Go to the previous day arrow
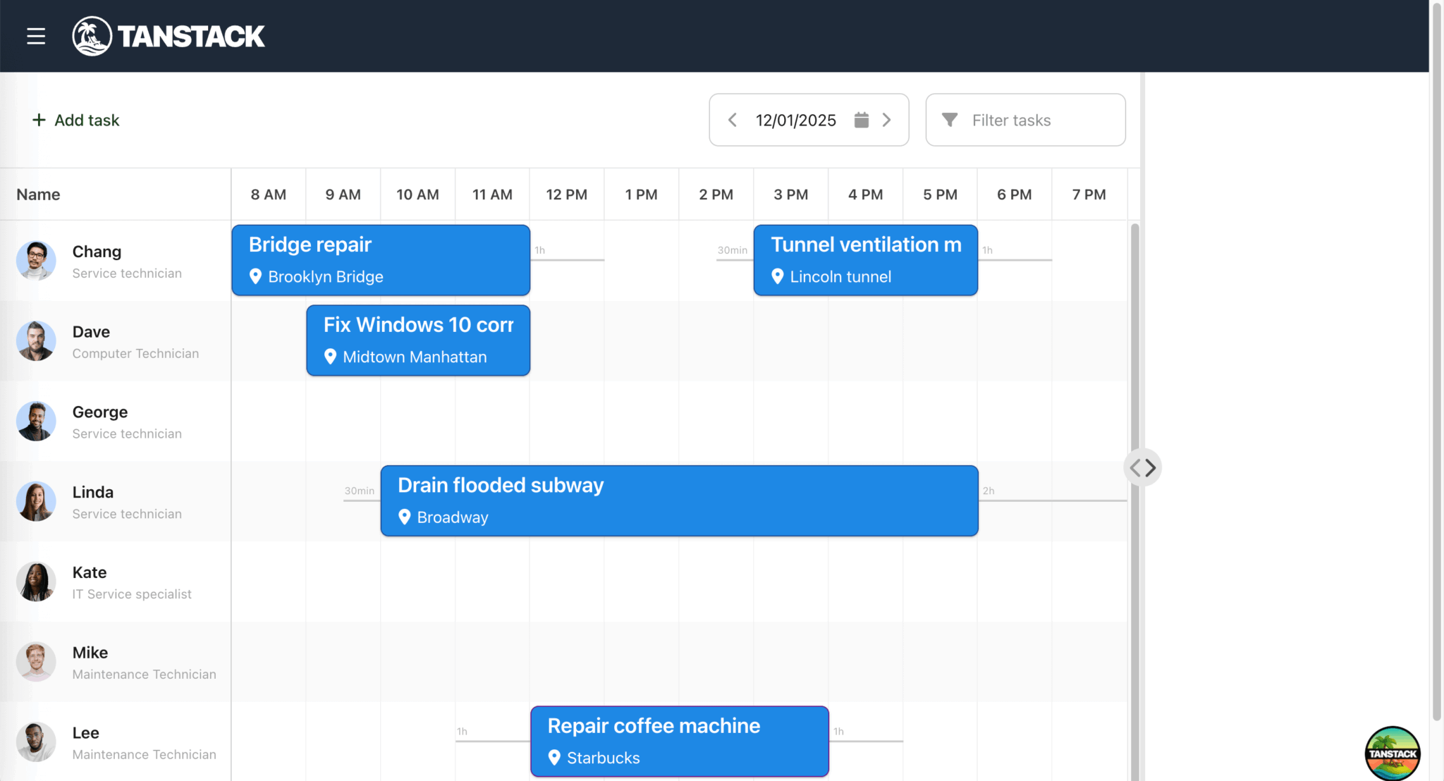Viewport: 1444px width, 781px height. pos(733,120)
